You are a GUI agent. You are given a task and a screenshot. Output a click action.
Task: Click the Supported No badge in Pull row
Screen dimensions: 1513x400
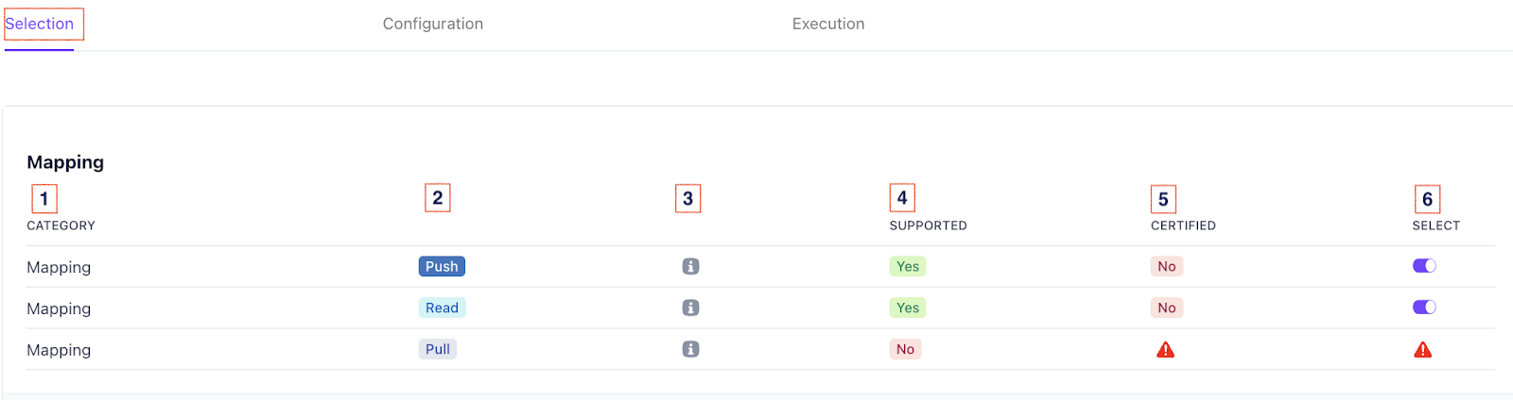(905, 349)
